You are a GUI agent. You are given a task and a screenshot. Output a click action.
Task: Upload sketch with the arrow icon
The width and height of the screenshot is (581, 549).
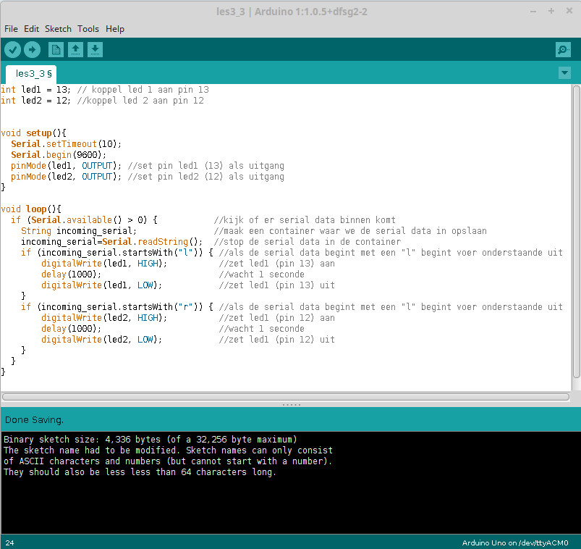[x=32, y=49]
